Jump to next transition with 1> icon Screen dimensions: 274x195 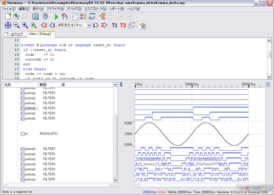pyautogui.click(x=96, y=26)
